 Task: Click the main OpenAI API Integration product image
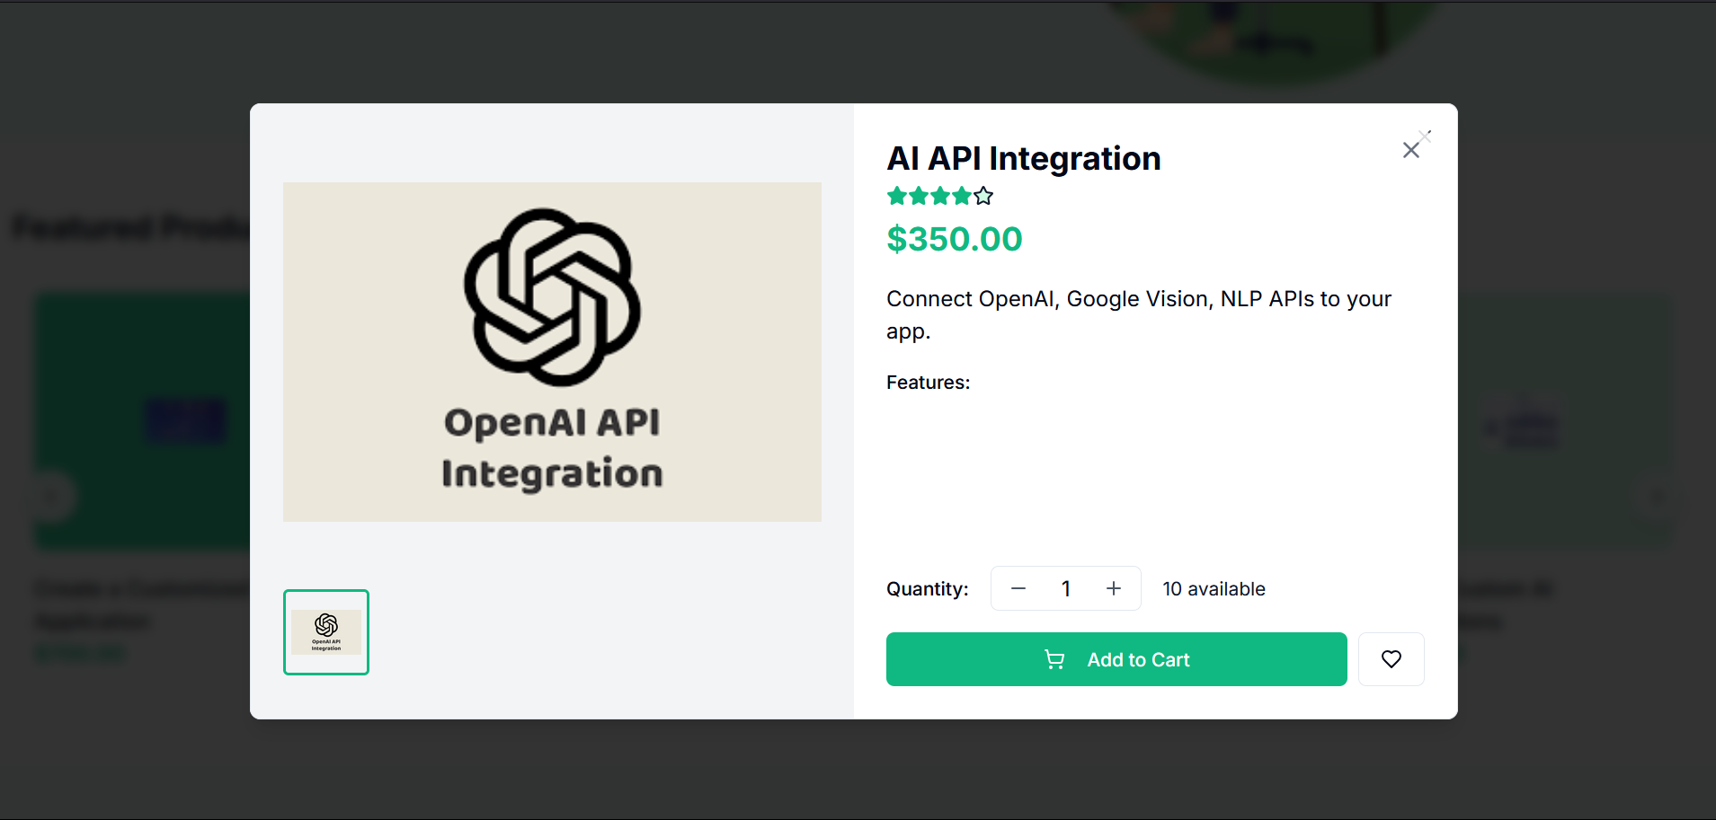[x=552, y=352]
